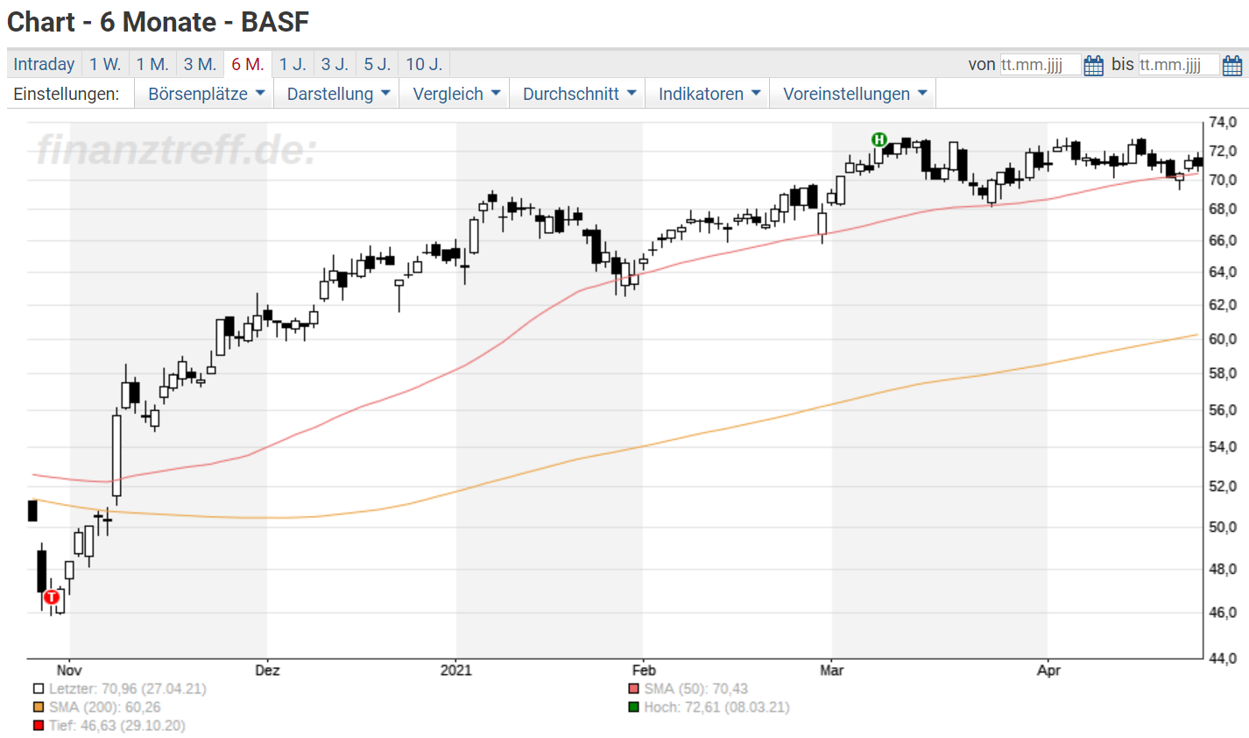This screenshot has width=1249, height=738.
Task: Click the 60,0 y-axis price label
Action: coord(1223,339)
